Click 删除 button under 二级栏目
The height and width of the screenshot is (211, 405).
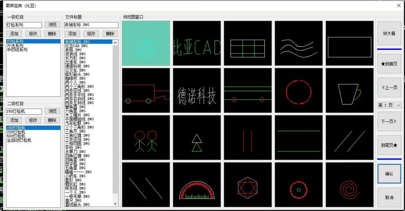[52, 120]
